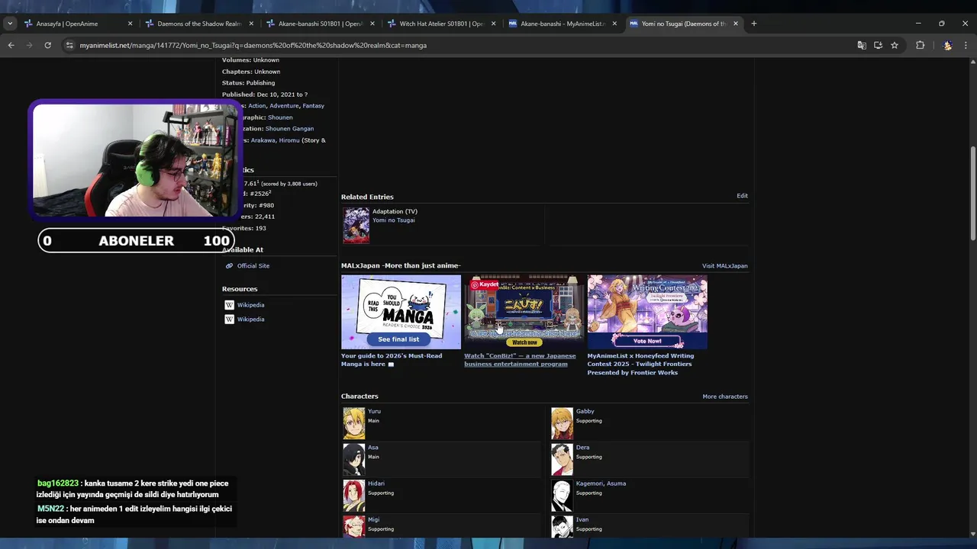The height and width of the screenshot is (549, 977).
Task: Click Vote Now on Writing Contest banner
Action: pyautogui.click(x=647, y=341)
